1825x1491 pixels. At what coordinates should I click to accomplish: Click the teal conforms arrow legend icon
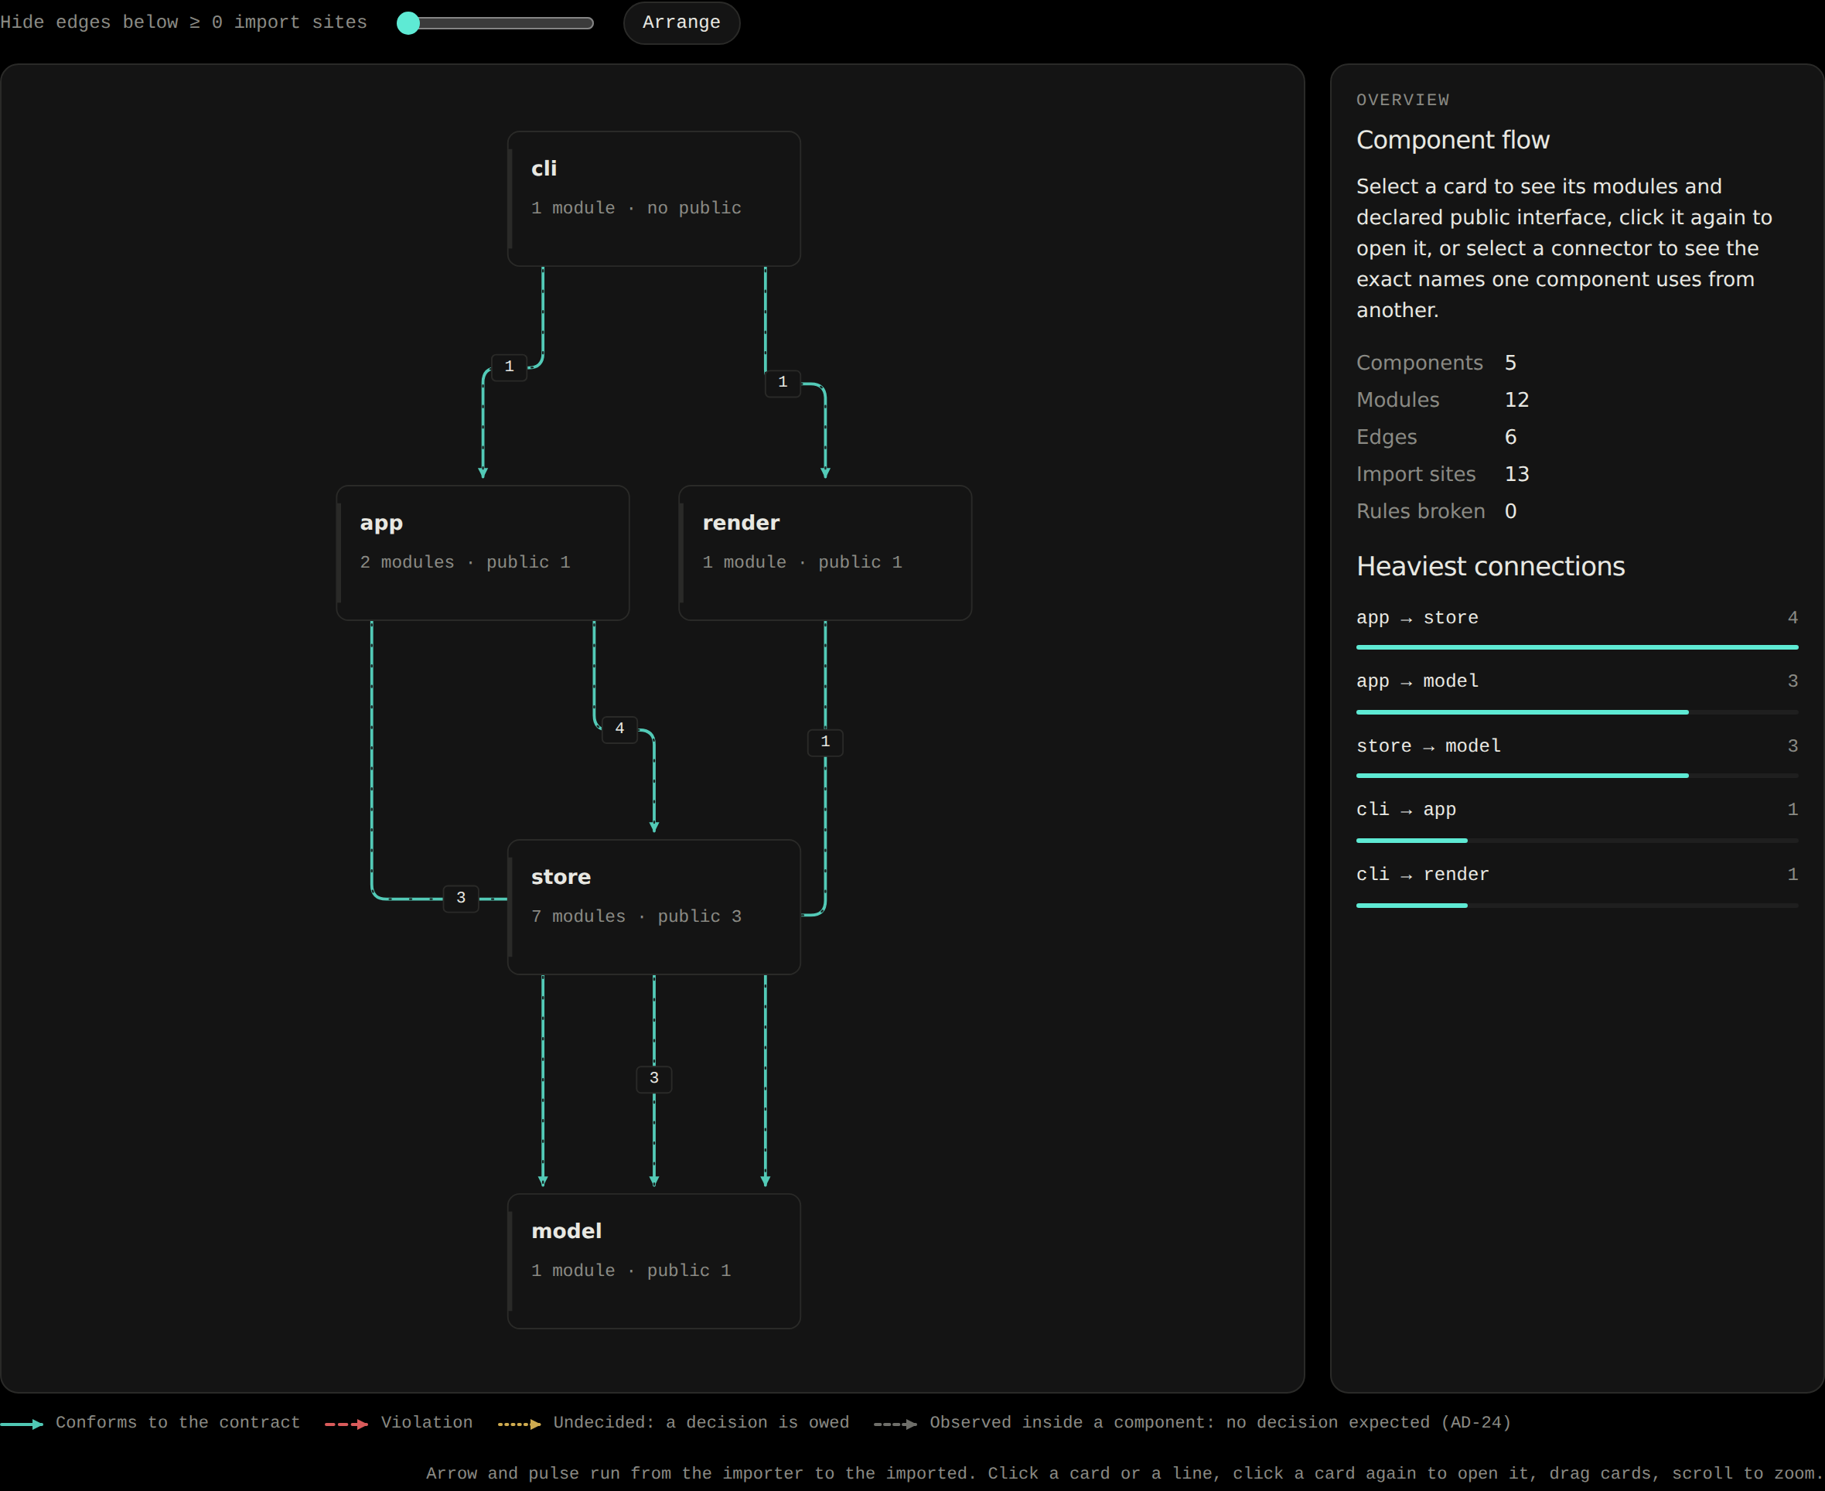(22, 1424)
